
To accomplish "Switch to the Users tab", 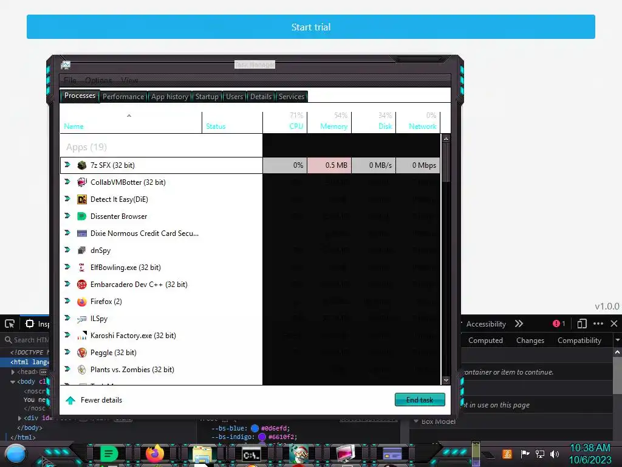I will click(234, 97).
